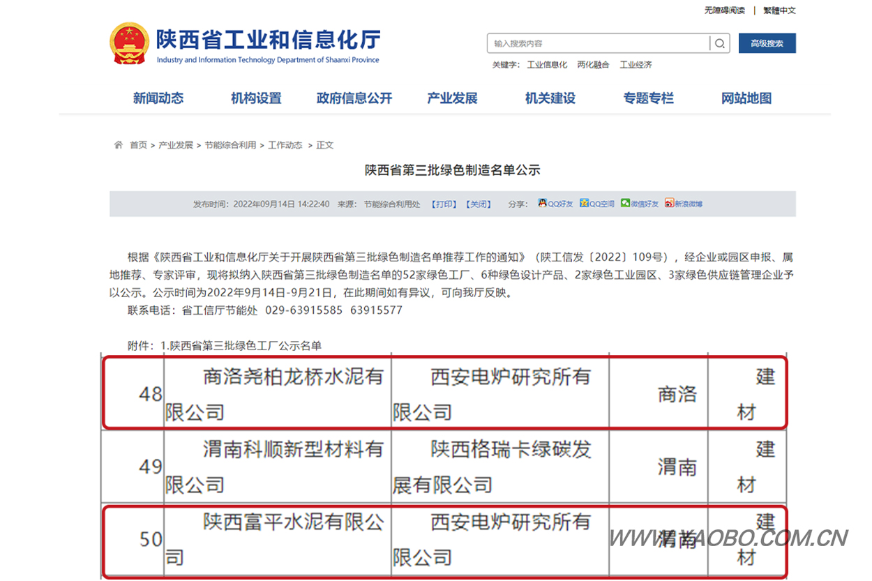Open the 网站地图 navigation menu
Viewport: 872px width, 581px height.
(746, 98)
